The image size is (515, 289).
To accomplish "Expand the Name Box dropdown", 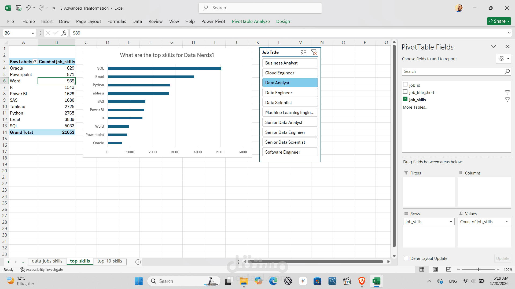I will pos(33,33).
